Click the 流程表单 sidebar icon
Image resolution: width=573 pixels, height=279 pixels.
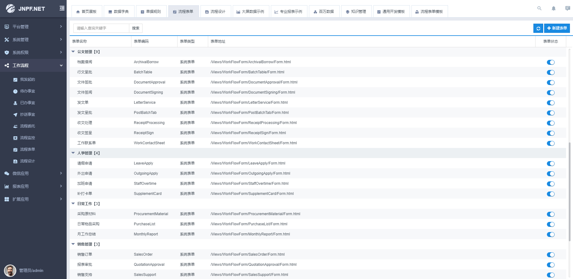point(15,149)
